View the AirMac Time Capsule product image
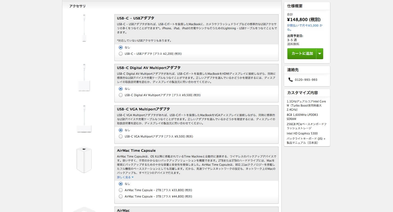This screenshot has height=212, width=393. coord(84,160)
